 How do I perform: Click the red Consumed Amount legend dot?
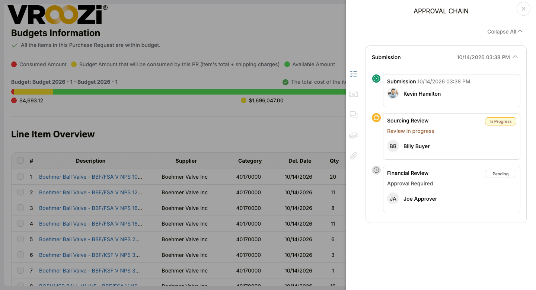click(14, 64)
